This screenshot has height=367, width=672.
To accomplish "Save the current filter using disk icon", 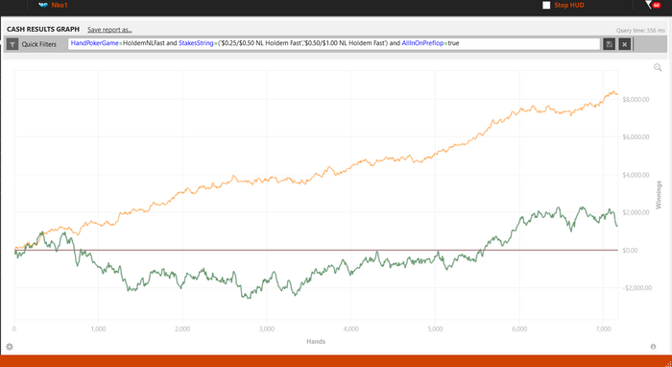I will pyautogui.click(x=609, y=44).
